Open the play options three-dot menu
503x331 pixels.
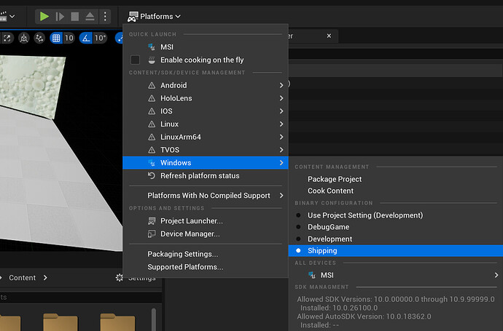105,16
